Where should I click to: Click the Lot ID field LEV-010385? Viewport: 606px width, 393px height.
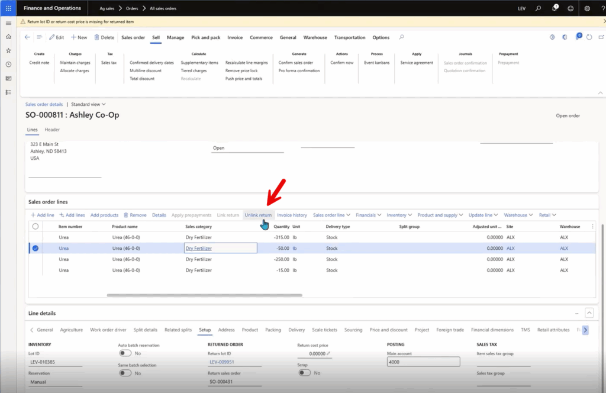click(x=55, y=362)
